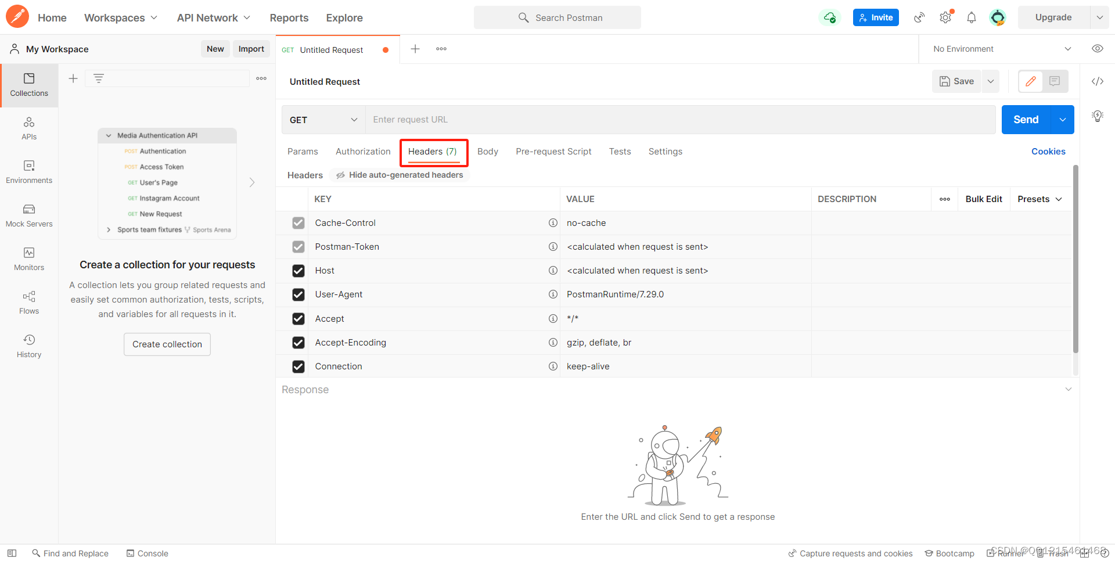Open the APIs sidebar panel
The height and width of the screenshot is (561, 1115).
[x=29, y=128]
